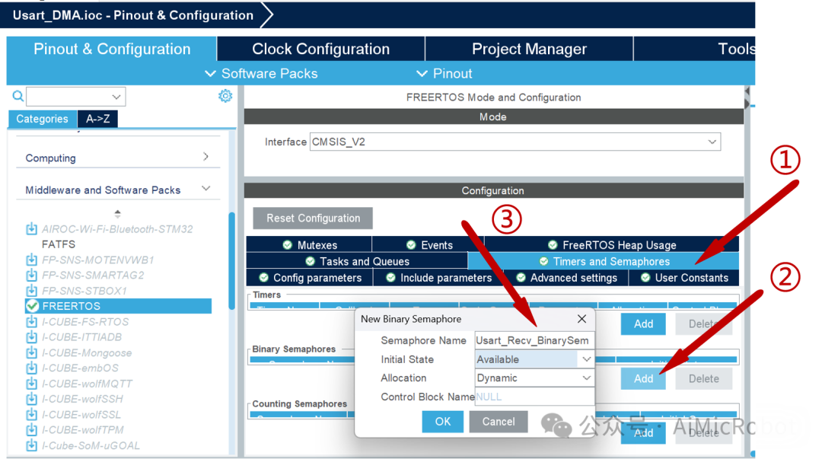Click download icon next to FP-SNS-SMARTAG2
This screenshot has width=822, height=459.
pos(32,275)
